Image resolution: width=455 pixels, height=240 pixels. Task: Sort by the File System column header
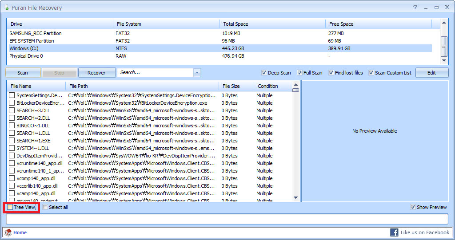(x=166, y=24)
